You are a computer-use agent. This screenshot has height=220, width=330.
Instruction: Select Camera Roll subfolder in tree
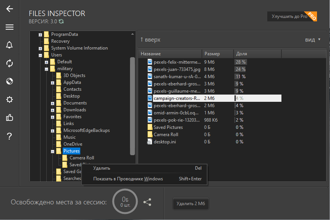82,158
